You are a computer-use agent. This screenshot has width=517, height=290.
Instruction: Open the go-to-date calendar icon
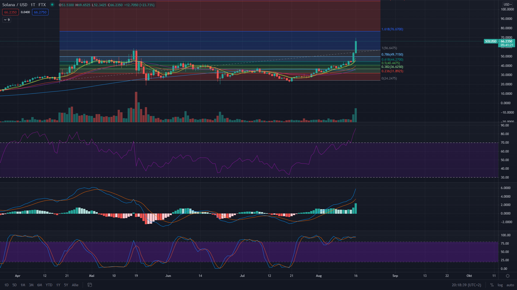pos(90,285)
